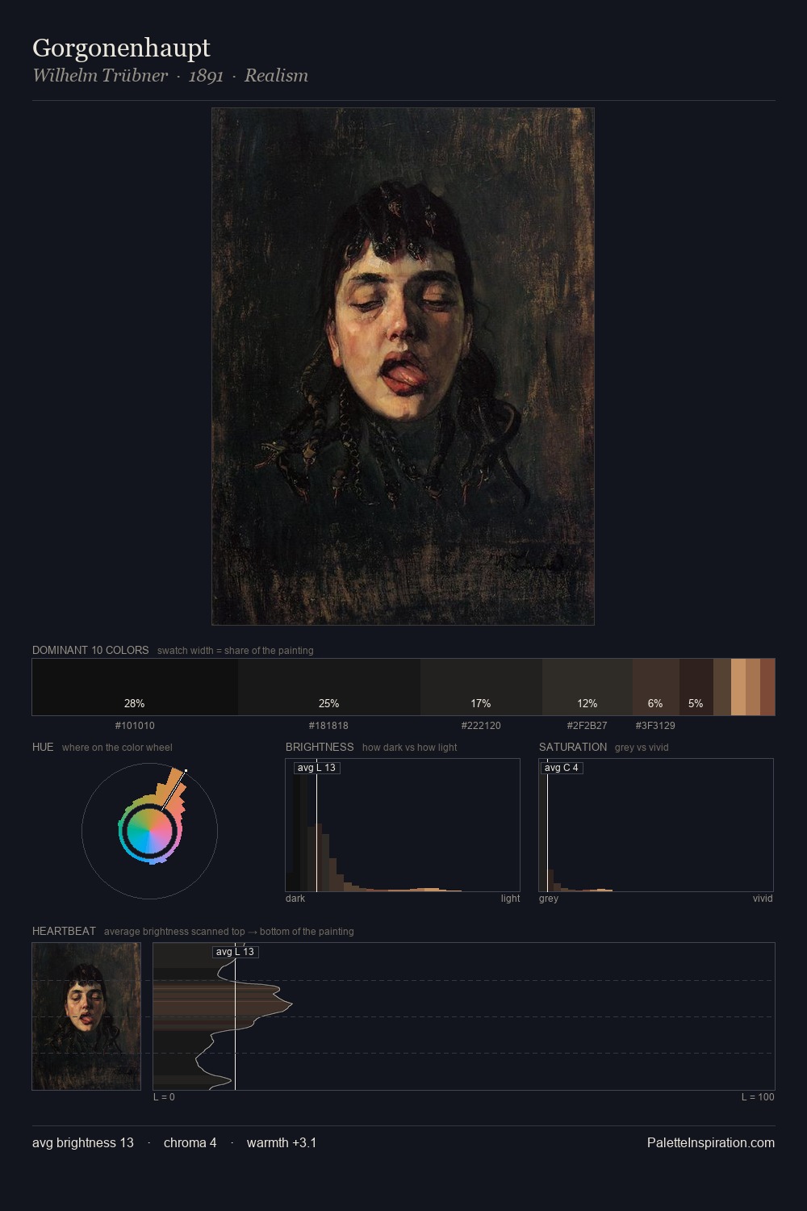Click the 5% dark brown swatch
This screenshot has width=807, height=1211.
click(696, 687)
